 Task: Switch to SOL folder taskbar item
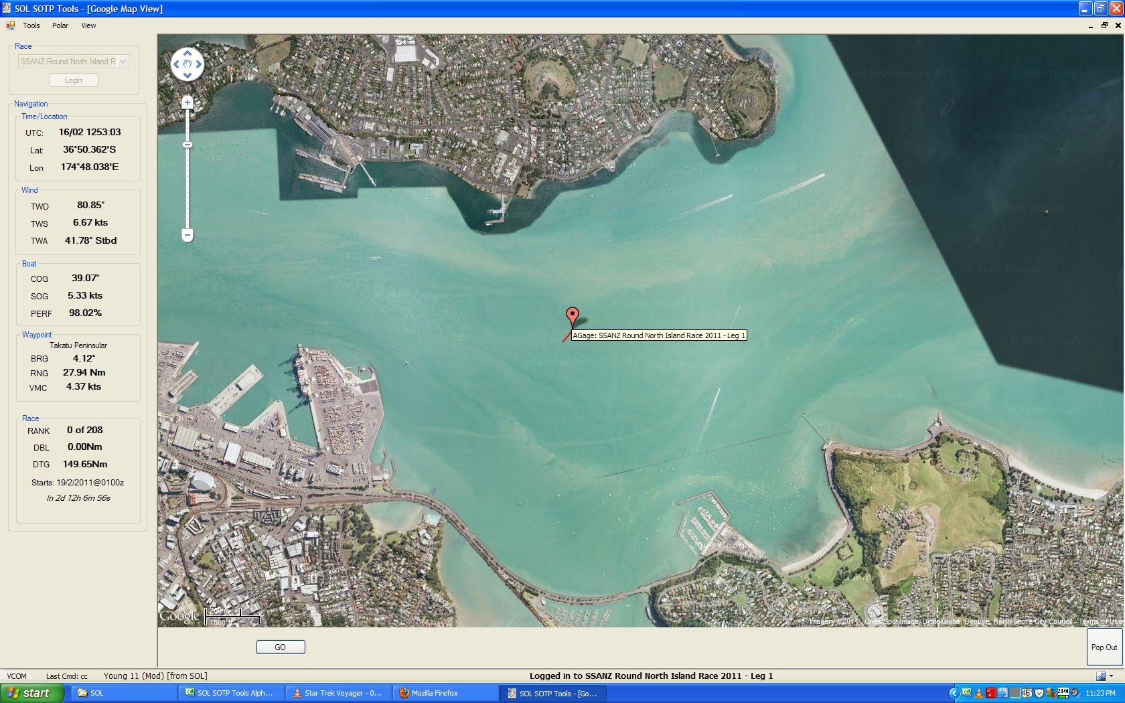(x=125, y=693)
